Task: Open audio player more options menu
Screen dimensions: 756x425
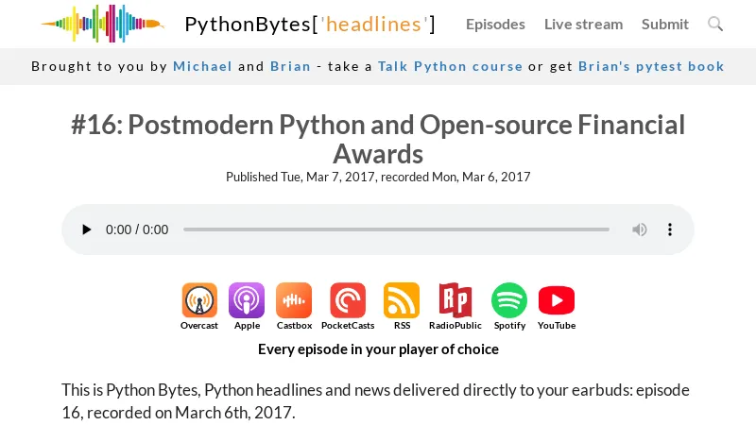Action: [670, 229]
